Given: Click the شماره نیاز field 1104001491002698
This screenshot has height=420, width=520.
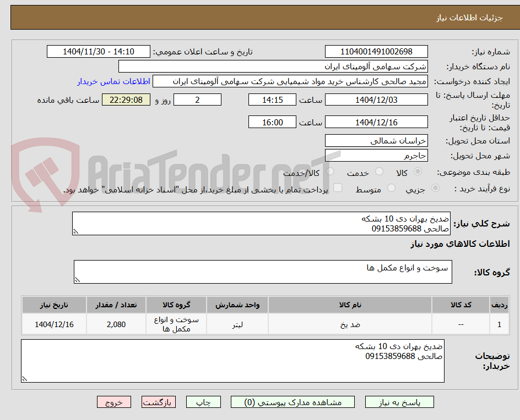Looking at the screenshot, I should click(376, 52).
